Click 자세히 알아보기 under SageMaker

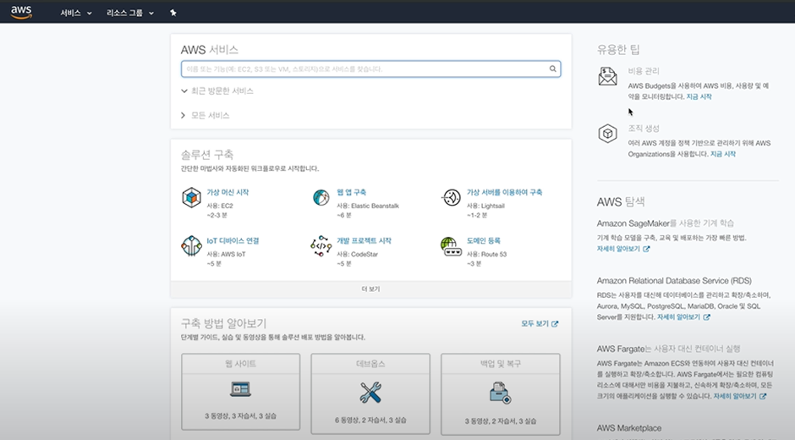(x=618, y=249)
